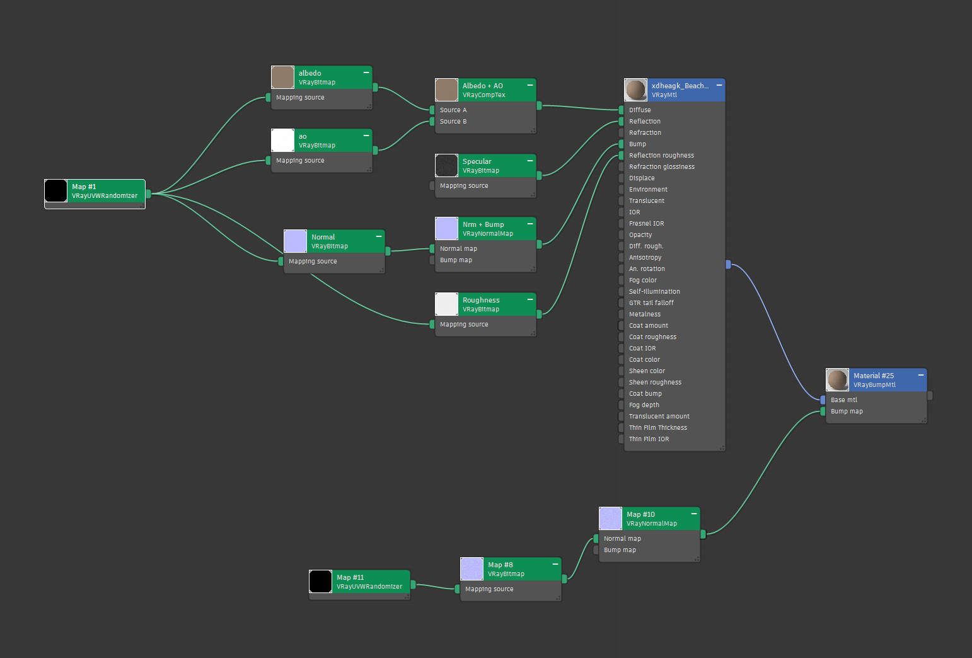Collapse the Map #10 node
The image size is (972, 658).
[694, 514]
